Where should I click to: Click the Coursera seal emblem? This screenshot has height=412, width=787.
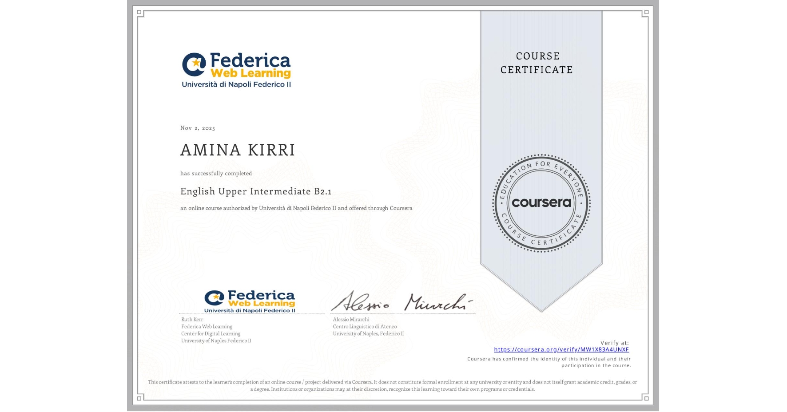[541, 203]
